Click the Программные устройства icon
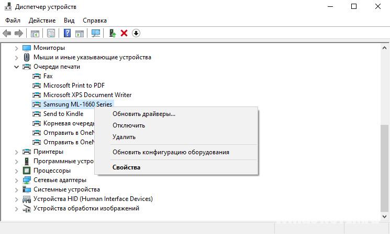390x234 pixels. pos(27,161)
